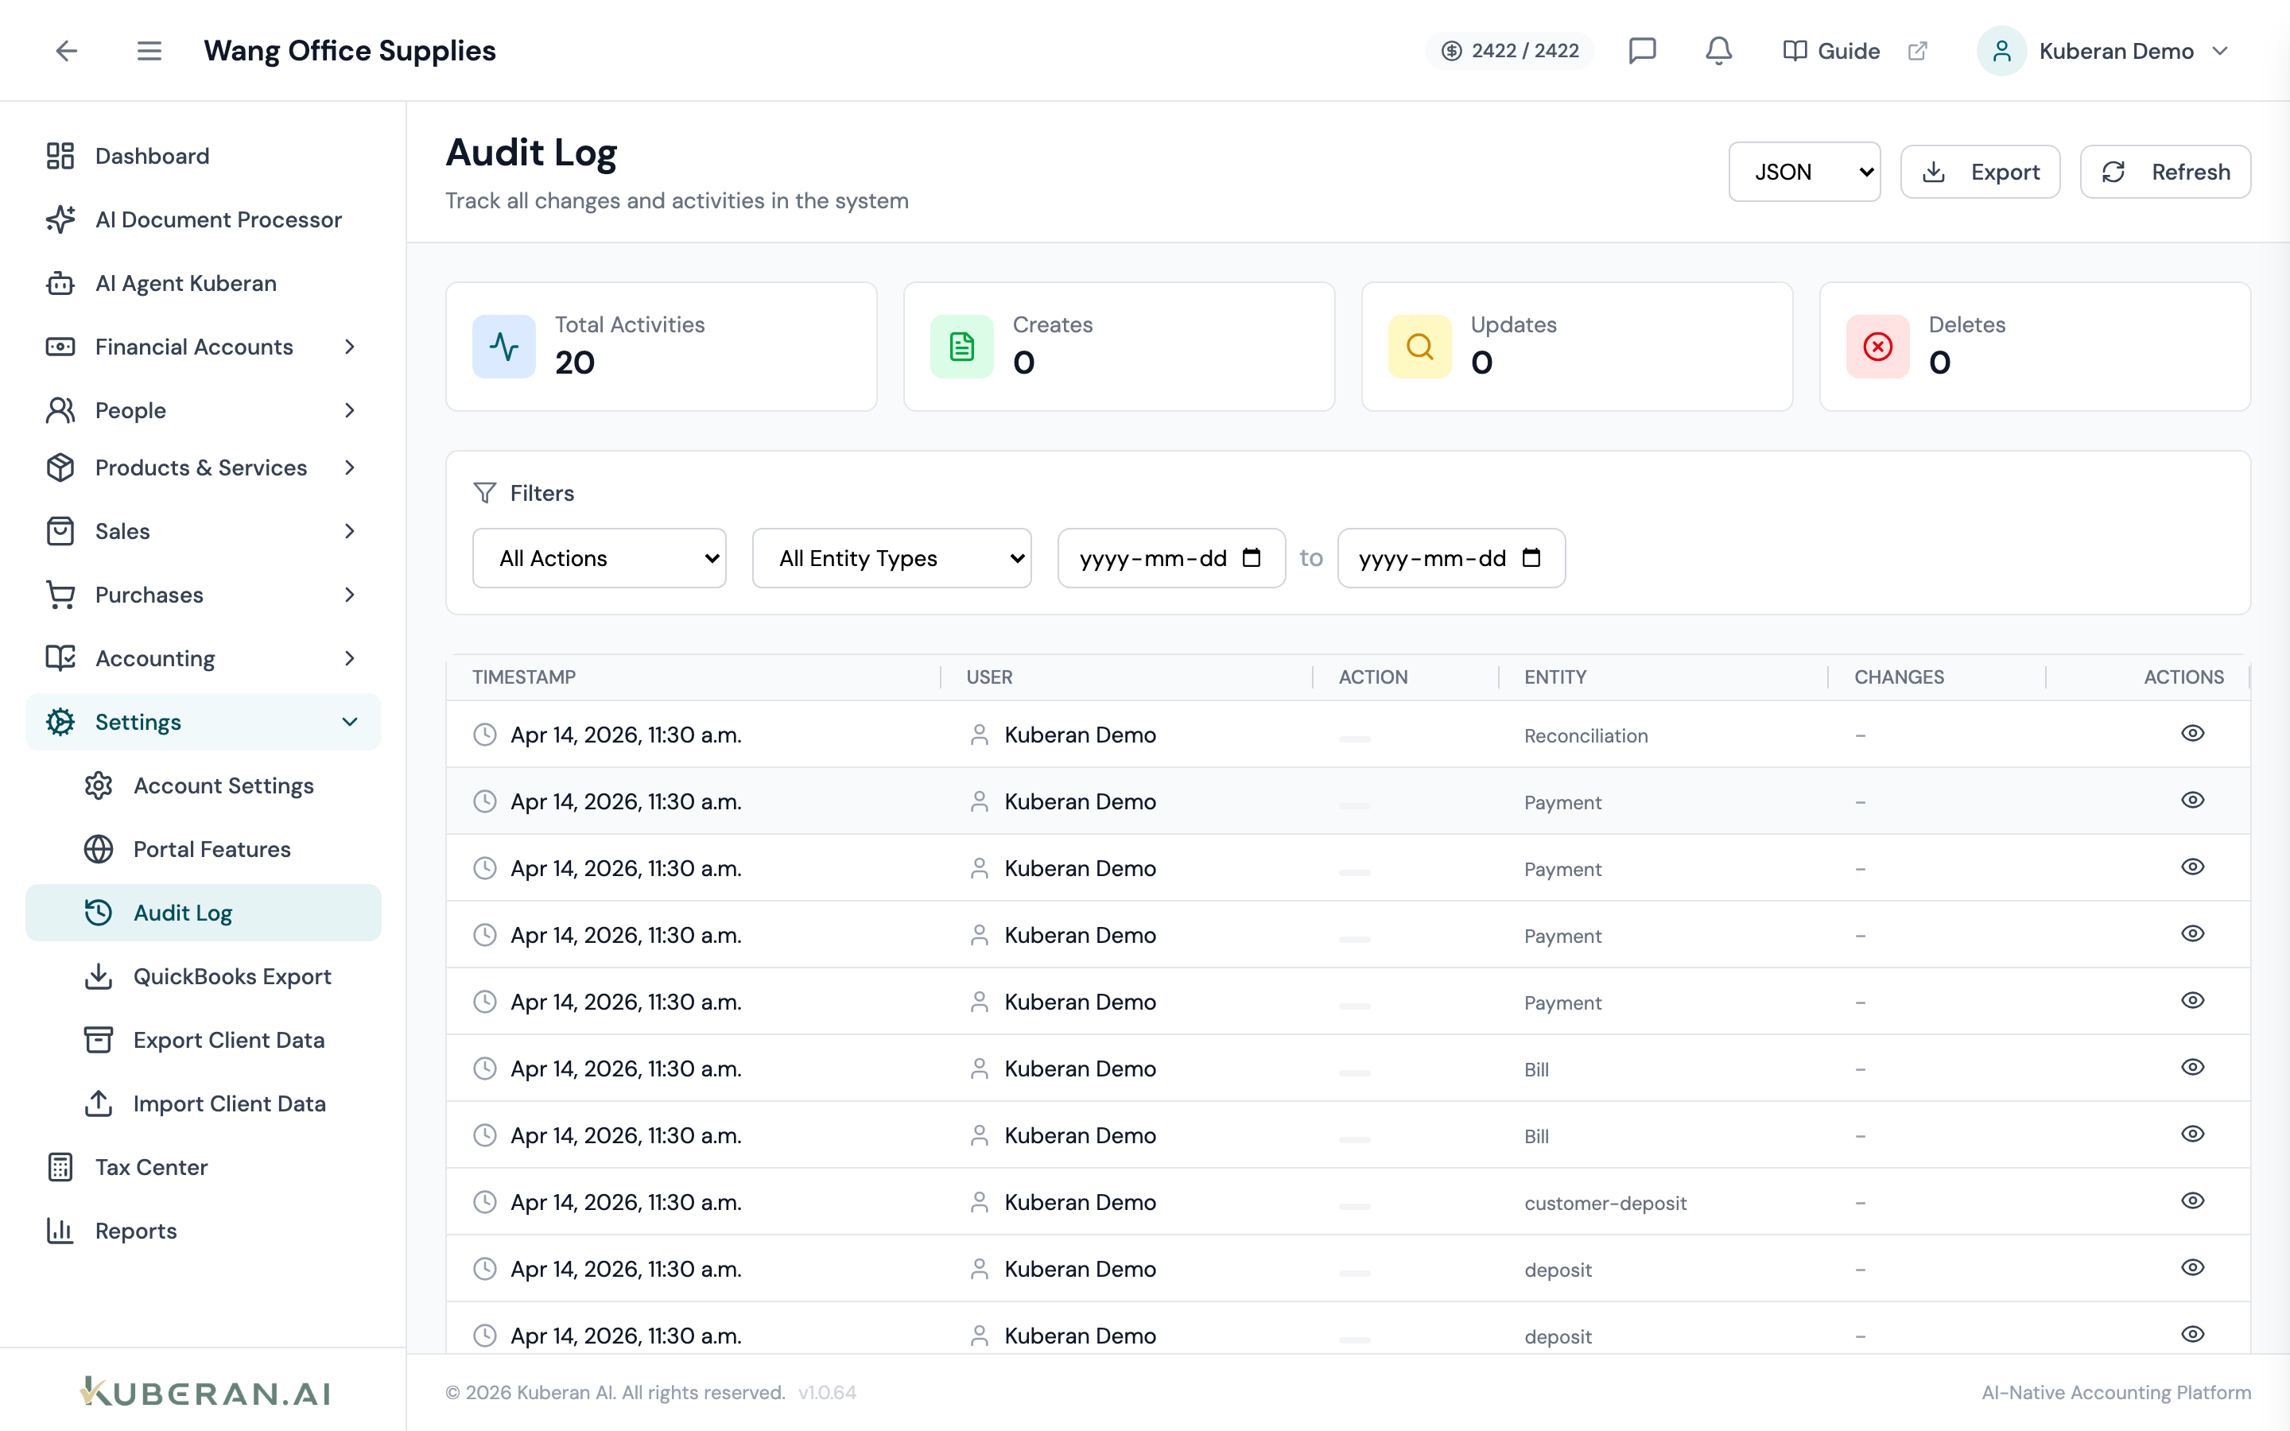
Task: Expand the Accounting chevron
Action: point(350,659)
